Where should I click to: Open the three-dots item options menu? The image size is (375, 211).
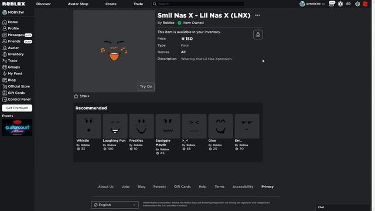point(258,15)
